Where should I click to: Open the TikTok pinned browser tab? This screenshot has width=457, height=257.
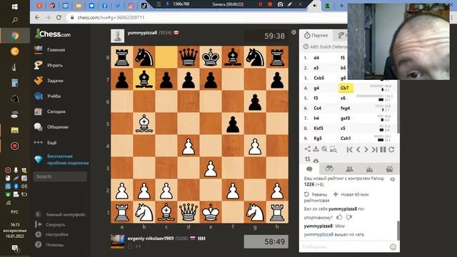pyautogui.click(x=144, y=6)
